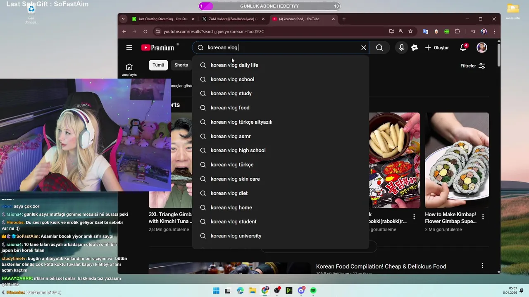The width and height of the screenshot is (529, 297).
Task: Open the media control playlist icon
Action: coord(473,31)
